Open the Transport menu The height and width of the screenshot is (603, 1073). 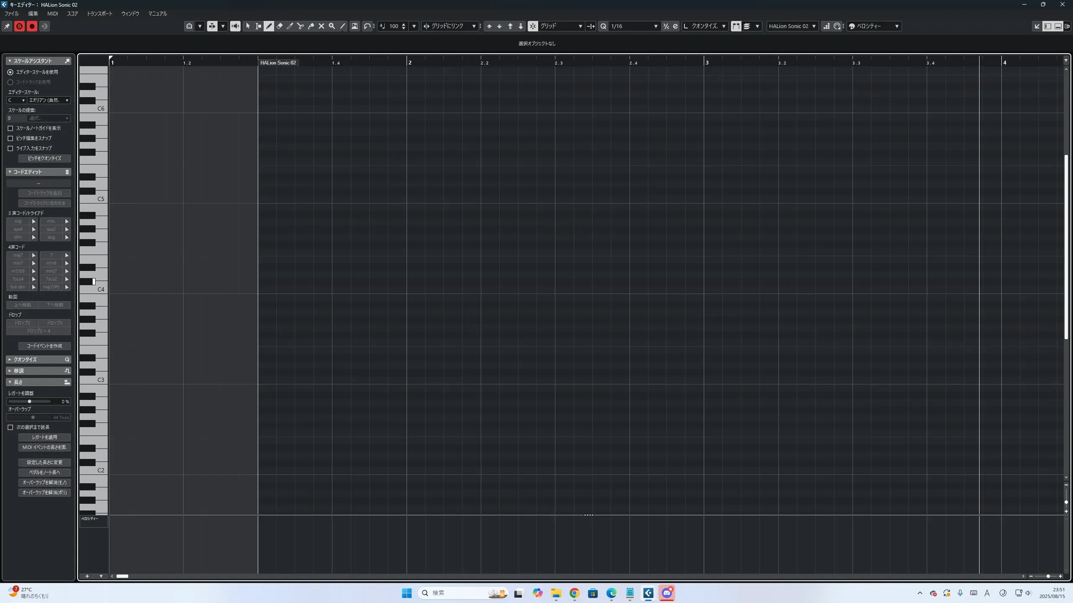[100, 14]
